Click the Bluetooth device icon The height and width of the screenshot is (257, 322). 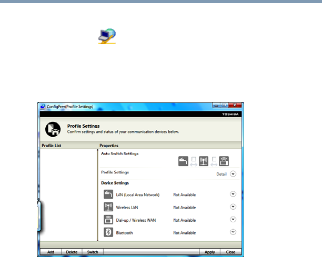coord(108,232)
